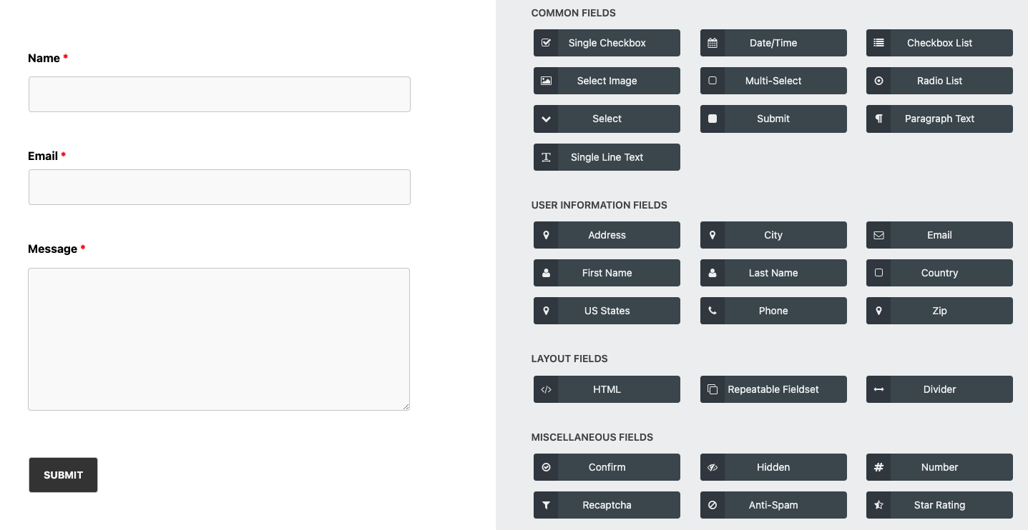The height and width of the screenshot is (530, 1028).
Task: Add the Multi-Select field
Action: [x=773, y=81]
